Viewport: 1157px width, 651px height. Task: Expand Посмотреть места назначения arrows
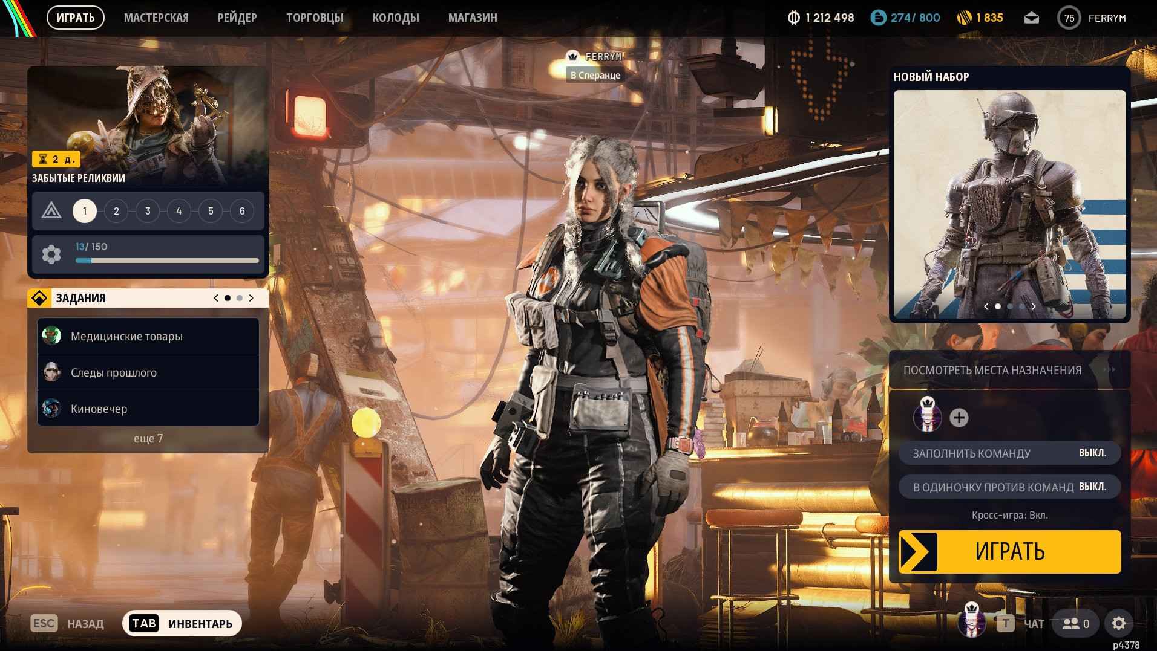click(1109, 369)
